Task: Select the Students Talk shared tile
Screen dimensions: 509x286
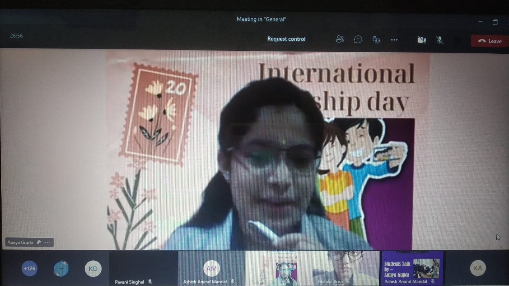Action: pos(412,268)
